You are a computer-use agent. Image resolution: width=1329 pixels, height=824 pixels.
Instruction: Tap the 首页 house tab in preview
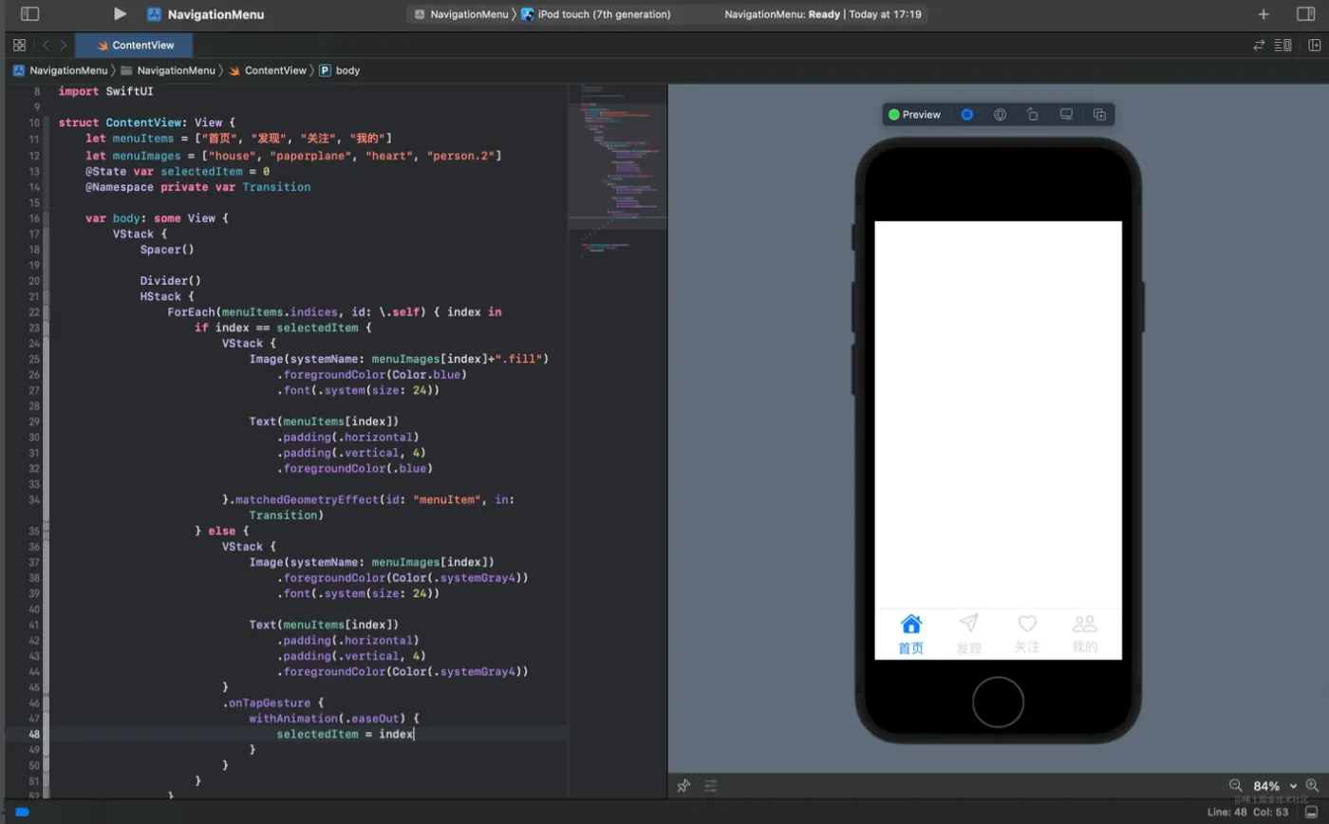(910, 634)
